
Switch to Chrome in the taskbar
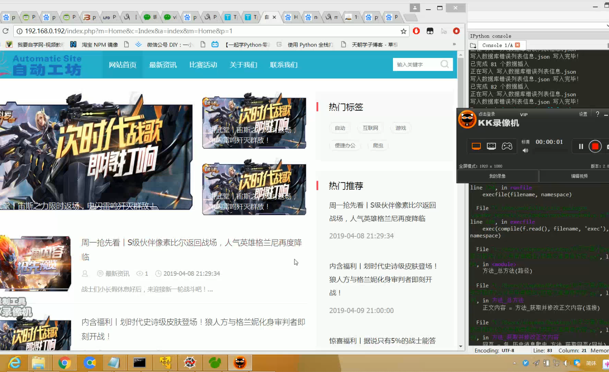point(64,363)
